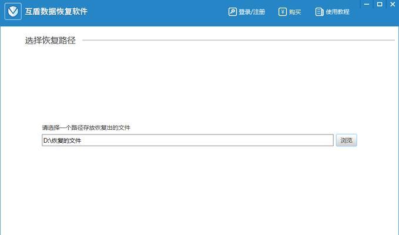The height and width of the screenshot is (235, 399).
Task: Click the shield logo icon in title bar
Action: (x=13, y=11)
